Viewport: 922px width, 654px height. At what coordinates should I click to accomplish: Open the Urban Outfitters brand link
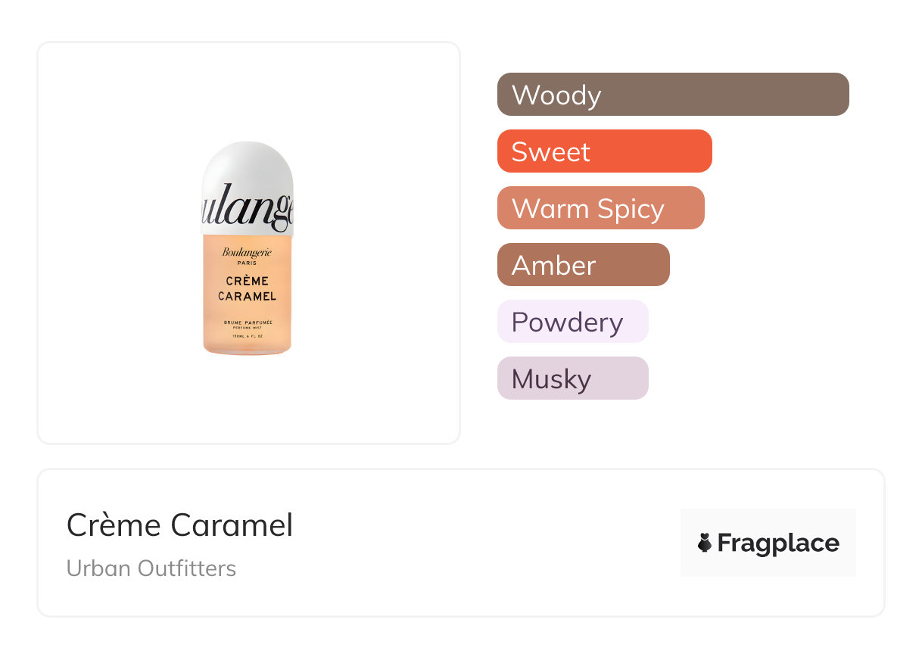(151, 568)
